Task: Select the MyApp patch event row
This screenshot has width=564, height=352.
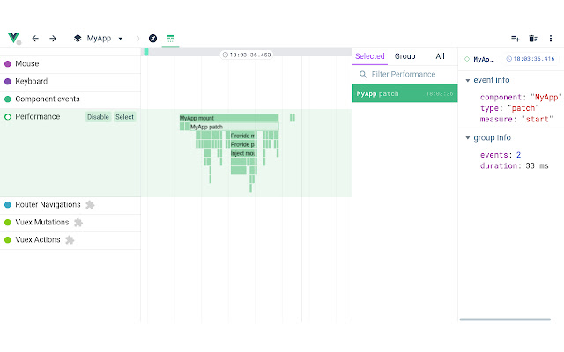Action: tap(404, 93)
